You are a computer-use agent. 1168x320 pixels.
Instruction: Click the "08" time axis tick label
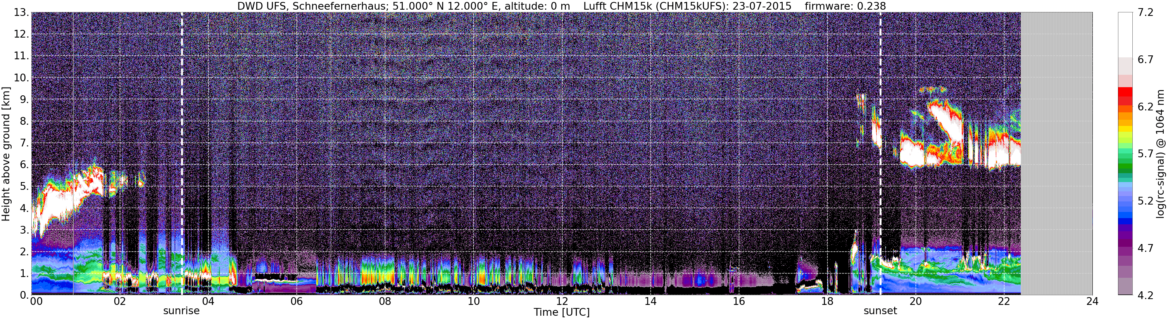pos(385,301)
